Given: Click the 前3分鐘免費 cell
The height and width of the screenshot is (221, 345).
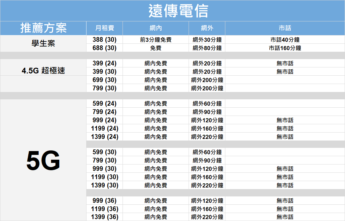Looking at the screenshot, I should (156, 40).
